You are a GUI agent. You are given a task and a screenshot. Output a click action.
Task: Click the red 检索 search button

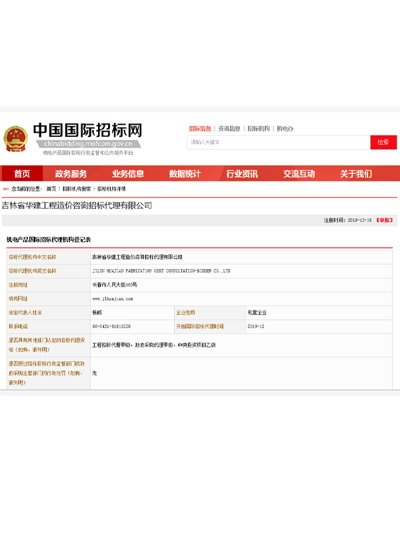click(x=383, y=142)
